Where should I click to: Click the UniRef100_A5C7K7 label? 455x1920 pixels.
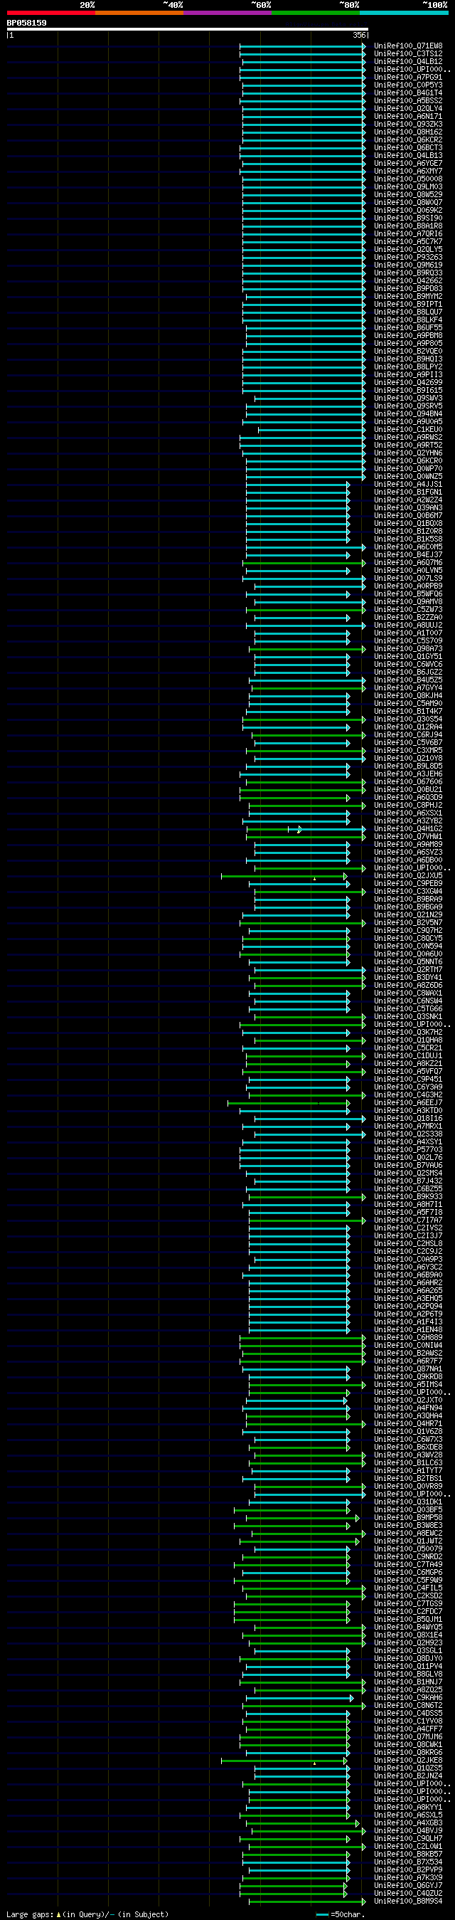(x=408, y=241)
